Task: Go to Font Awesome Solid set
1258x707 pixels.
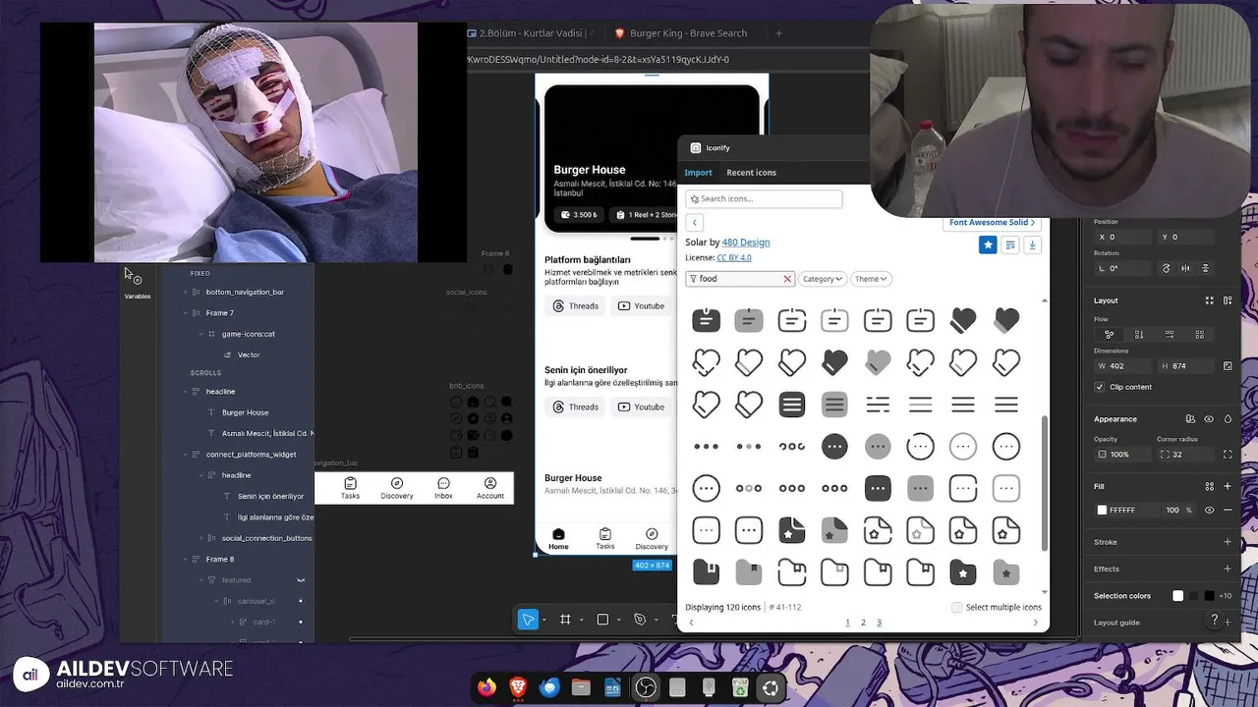Action: coord(993,223)
